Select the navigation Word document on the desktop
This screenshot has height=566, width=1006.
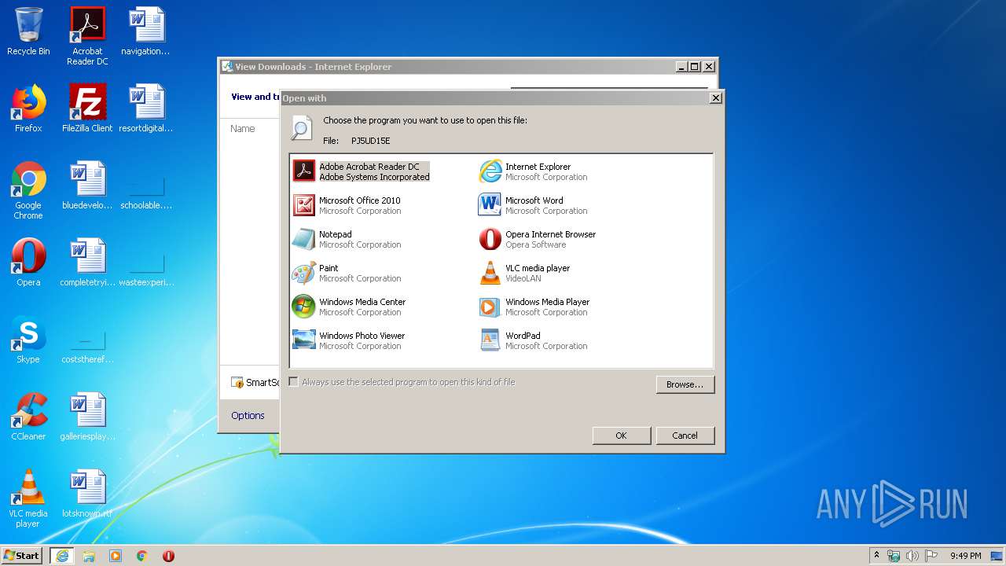[x=146, y=31]
